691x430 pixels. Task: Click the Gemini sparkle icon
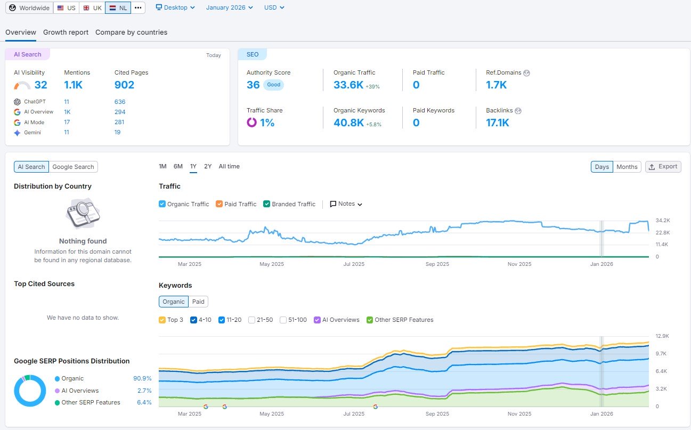[x=18, y=133]
